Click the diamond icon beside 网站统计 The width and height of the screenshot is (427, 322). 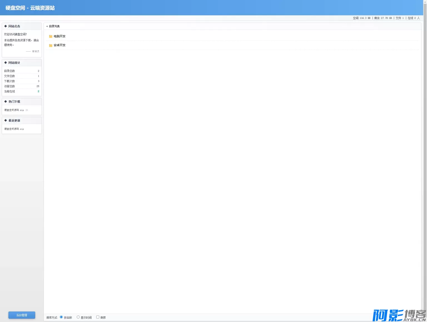point(6,63)
